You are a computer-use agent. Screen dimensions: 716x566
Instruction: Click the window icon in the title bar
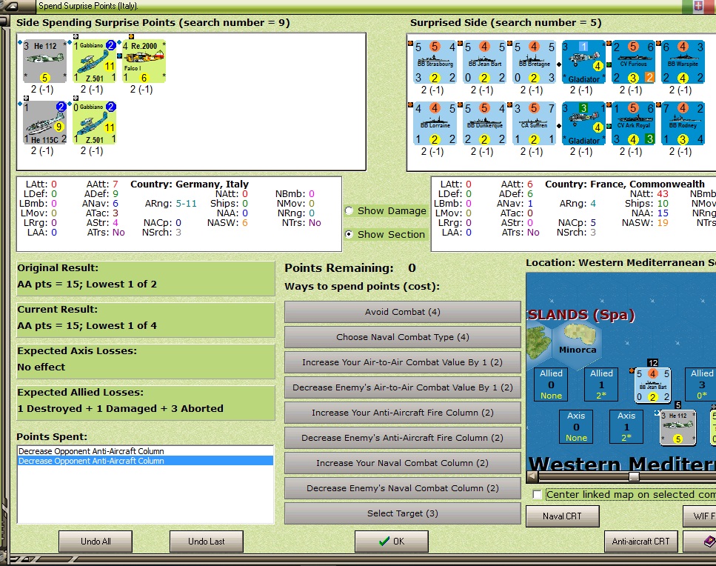point(11,5)
